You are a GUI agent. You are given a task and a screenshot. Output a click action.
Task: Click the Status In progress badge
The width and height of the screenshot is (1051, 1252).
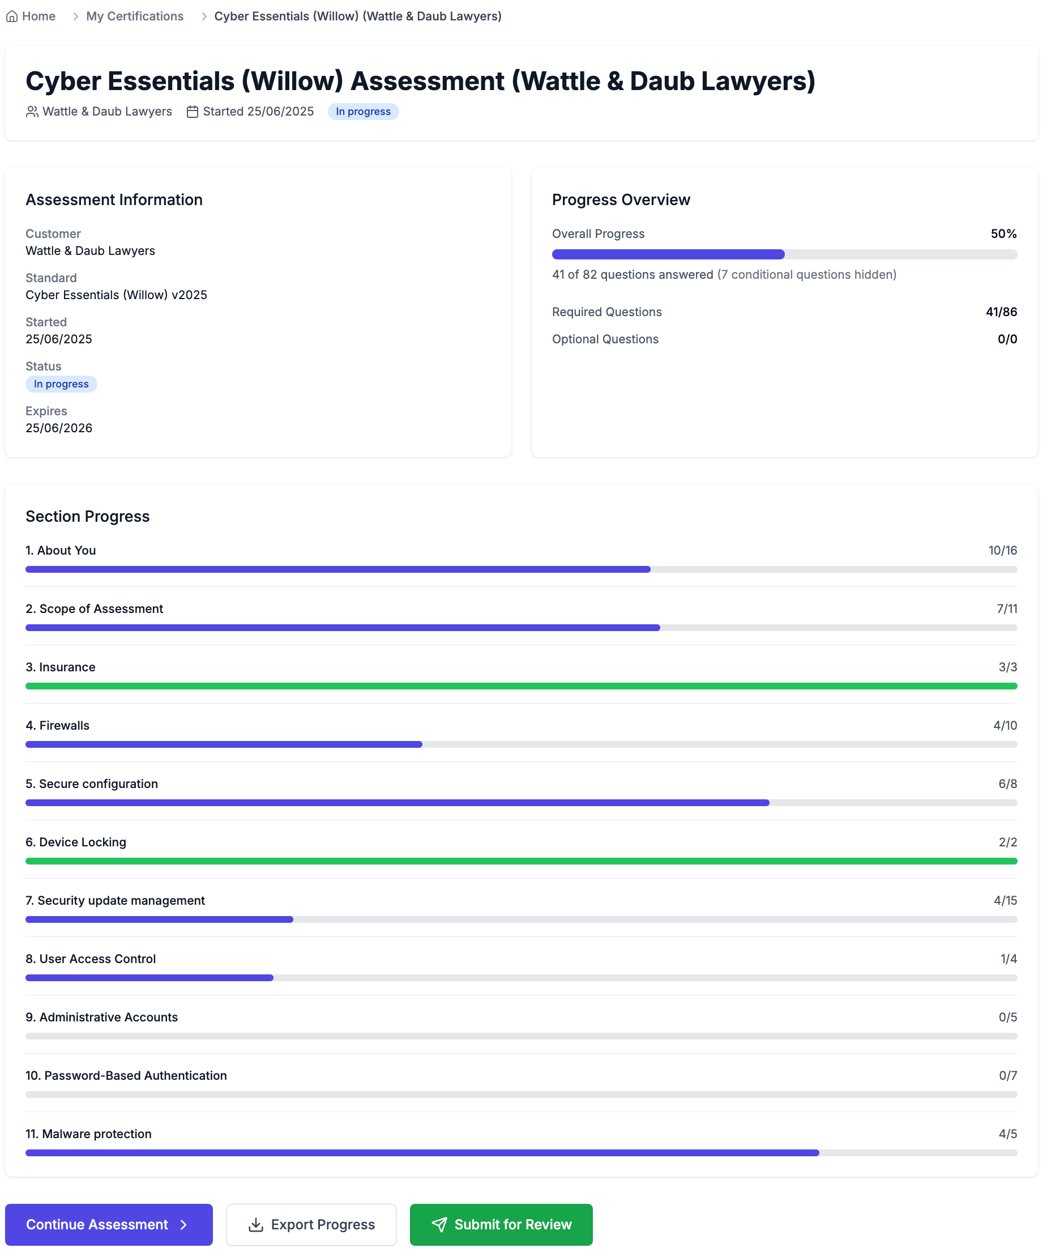[61, 384]
